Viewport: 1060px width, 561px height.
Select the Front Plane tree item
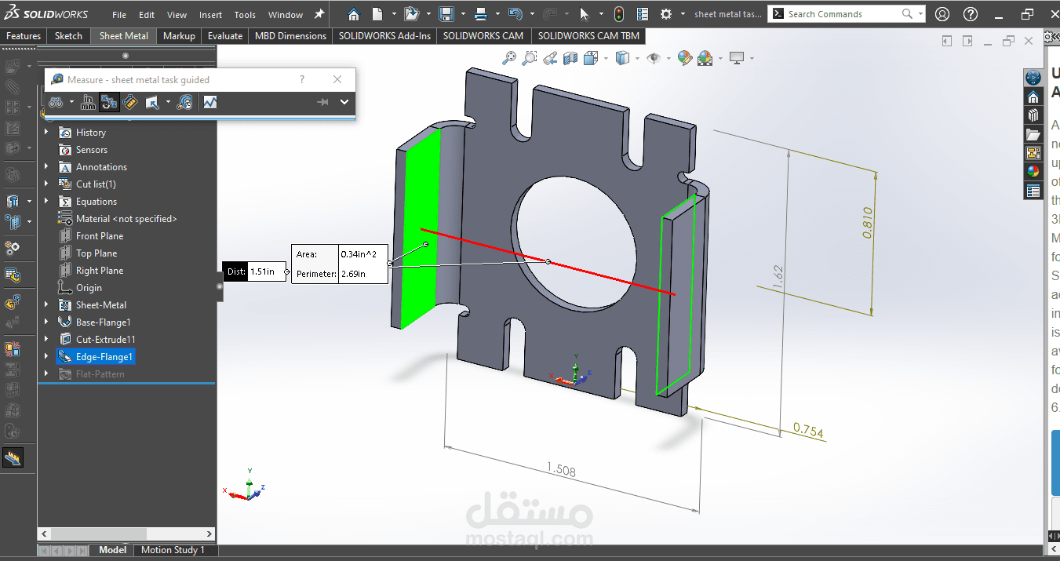point(100,236)
